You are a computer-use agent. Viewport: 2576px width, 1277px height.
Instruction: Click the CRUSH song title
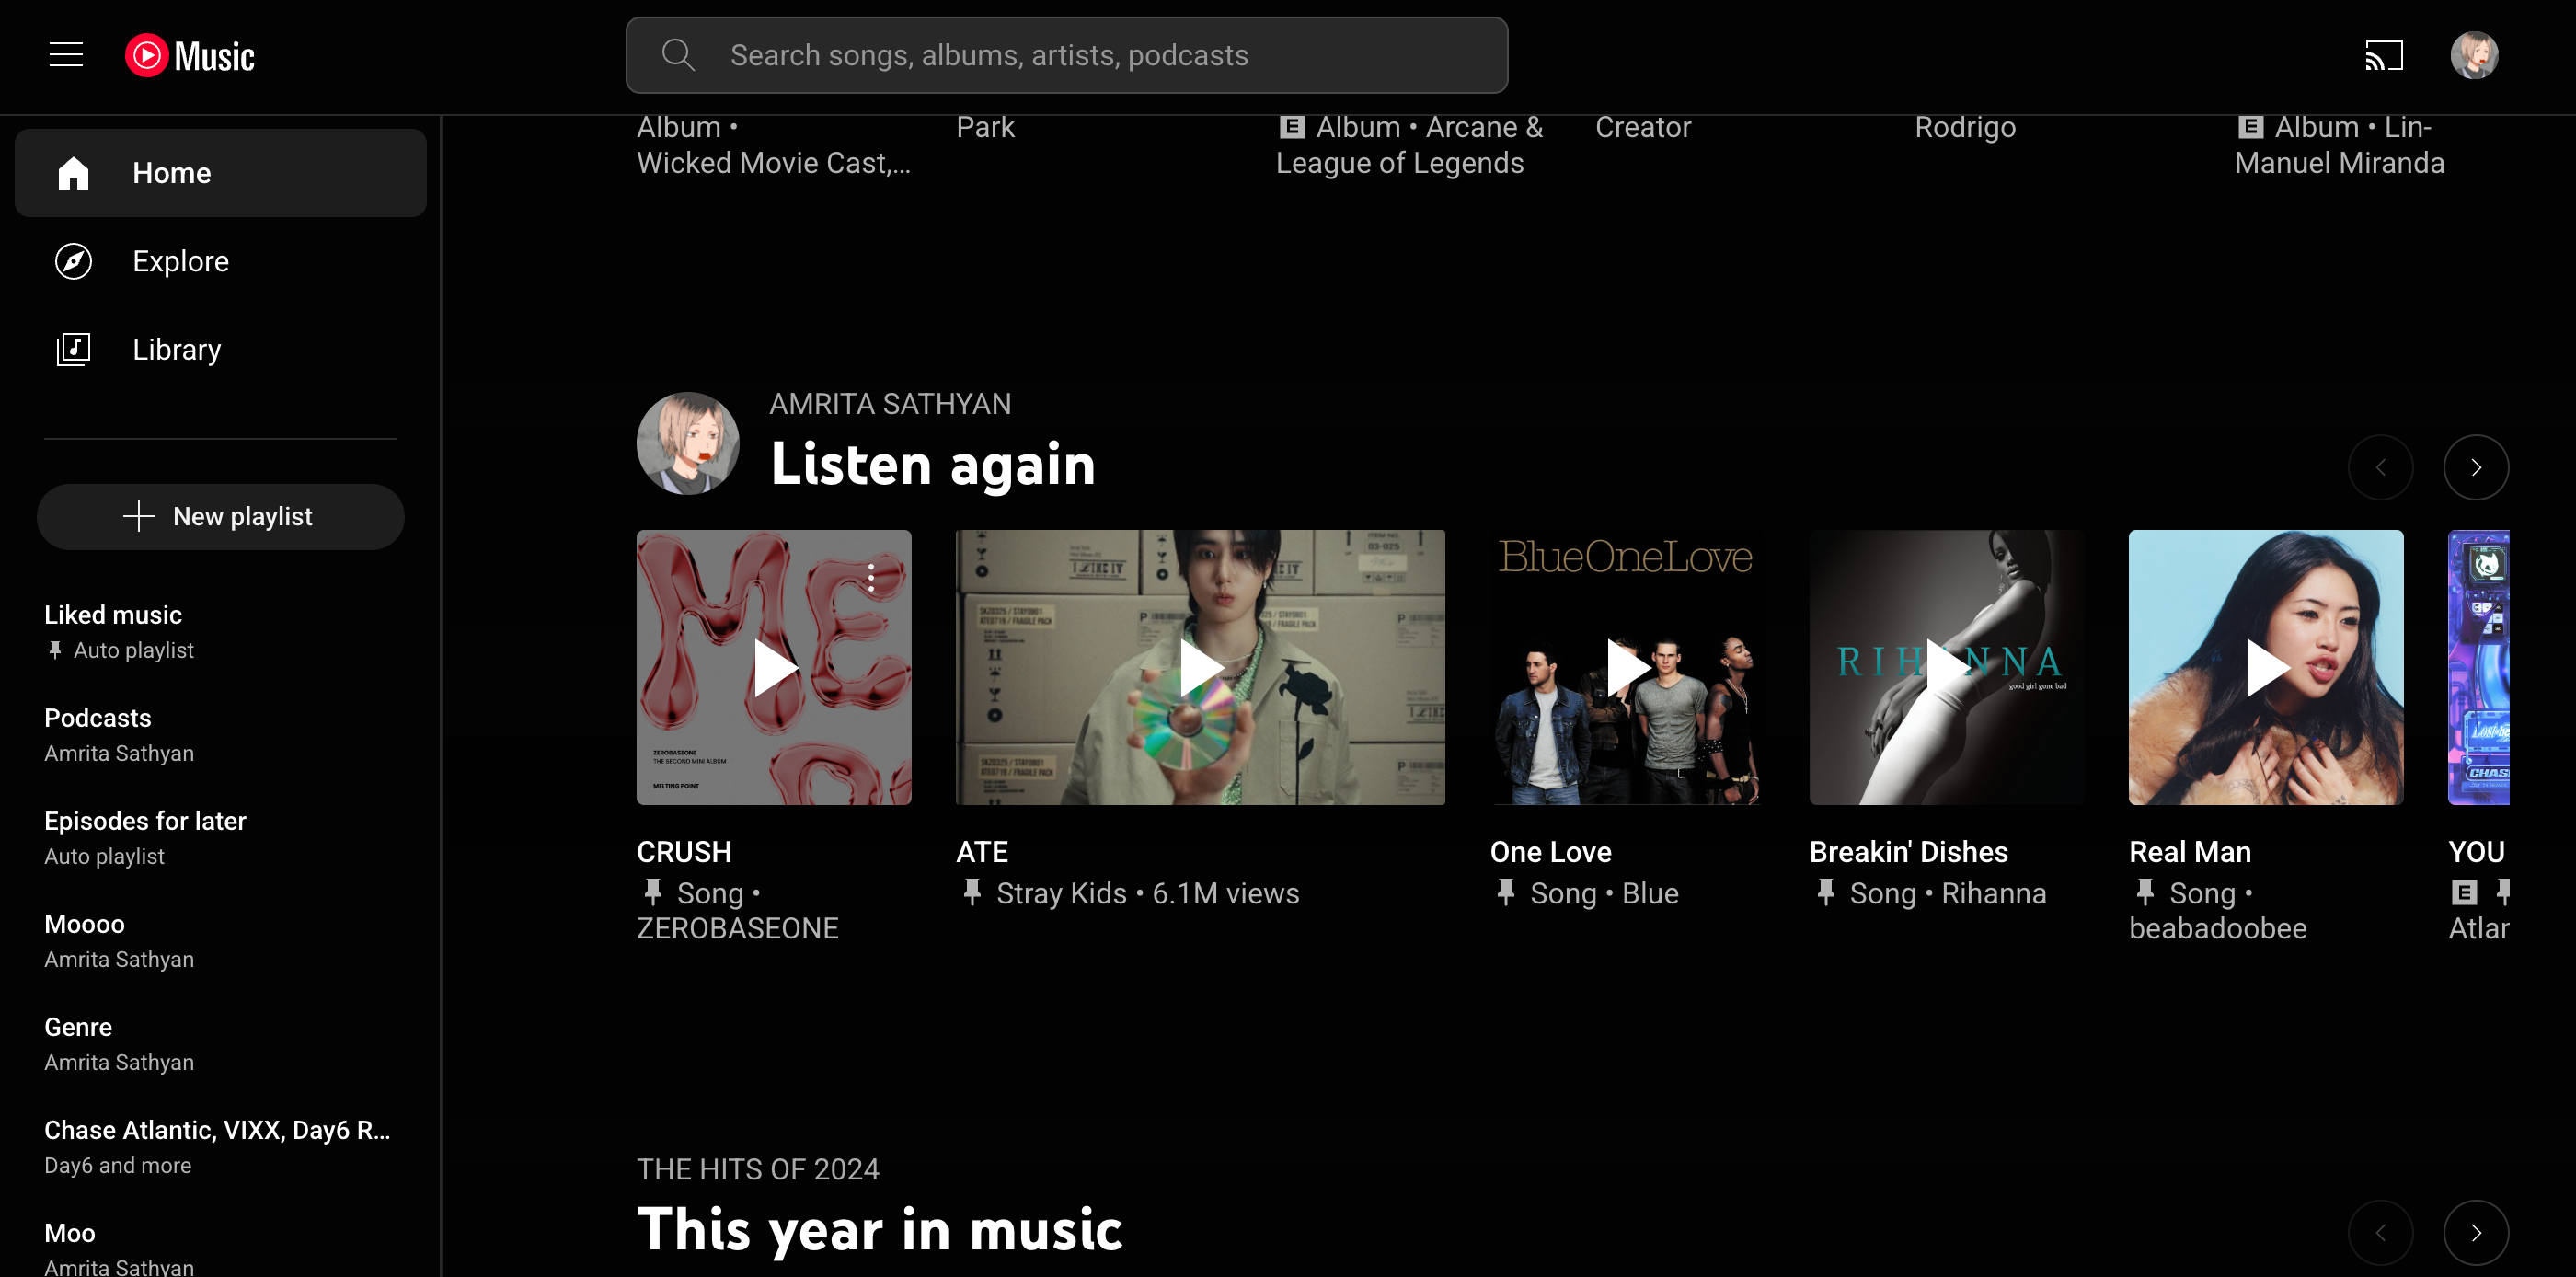pyautogui.click(x=684, y=852)
